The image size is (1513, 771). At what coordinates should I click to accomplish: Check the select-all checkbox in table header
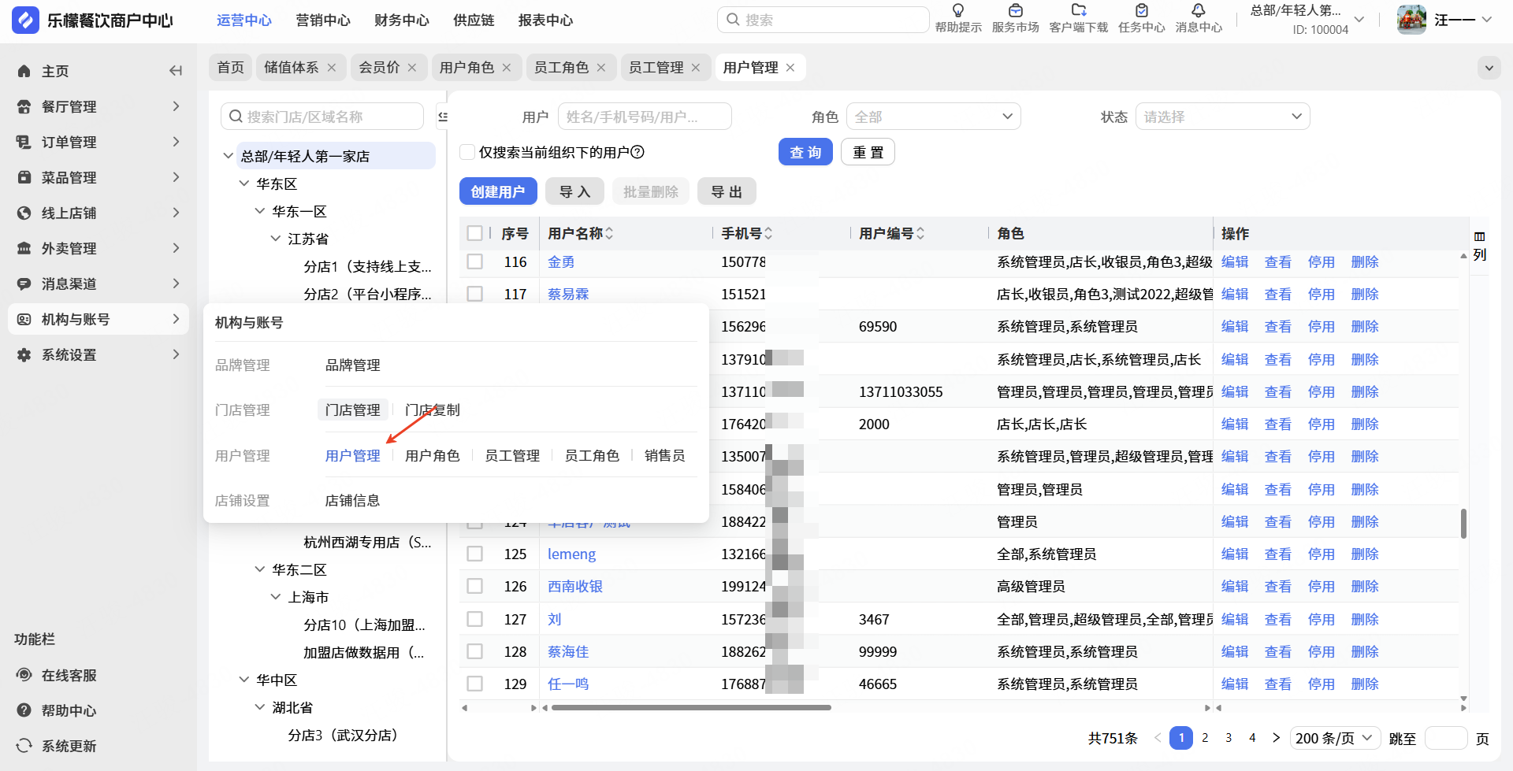(474, 233)
